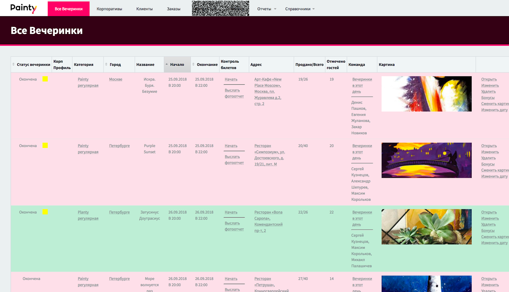Click Выслать фотоотчет for Затусинус Доутрасиус

234,226
